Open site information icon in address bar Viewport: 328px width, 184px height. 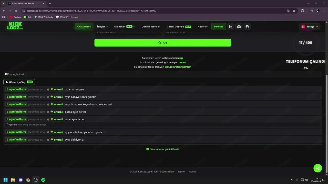[x=24, y=11]
